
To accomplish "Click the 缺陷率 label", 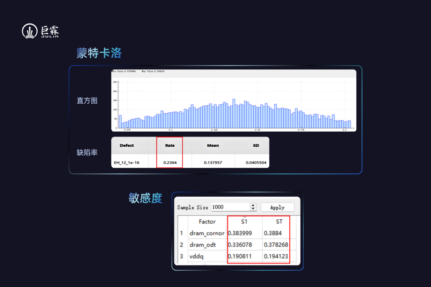I will [87, 152].
